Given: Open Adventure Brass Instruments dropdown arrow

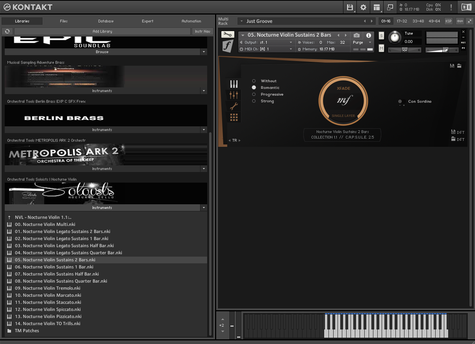Looking at the screenshot, I should (x=204, y=91).
